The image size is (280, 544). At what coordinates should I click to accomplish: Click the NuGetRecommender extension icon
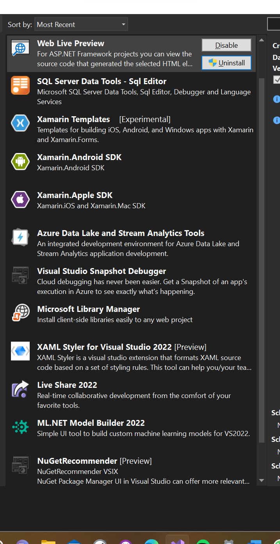(x=20, y=465)
